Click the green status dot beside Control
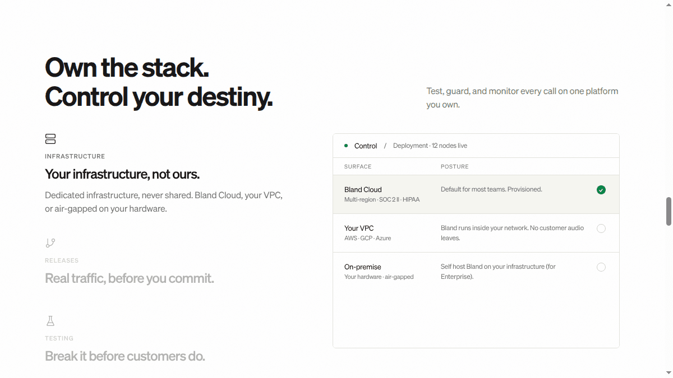 [x=346, y=146]
